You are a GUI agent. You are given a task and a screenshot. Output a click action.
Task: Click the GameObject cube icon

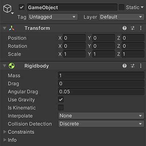7,8
